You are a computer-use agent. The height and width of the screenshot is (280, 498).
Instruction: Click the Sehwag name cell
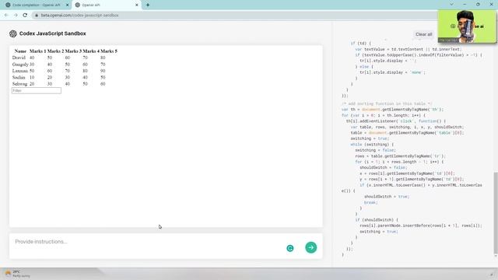pos(19,84)
